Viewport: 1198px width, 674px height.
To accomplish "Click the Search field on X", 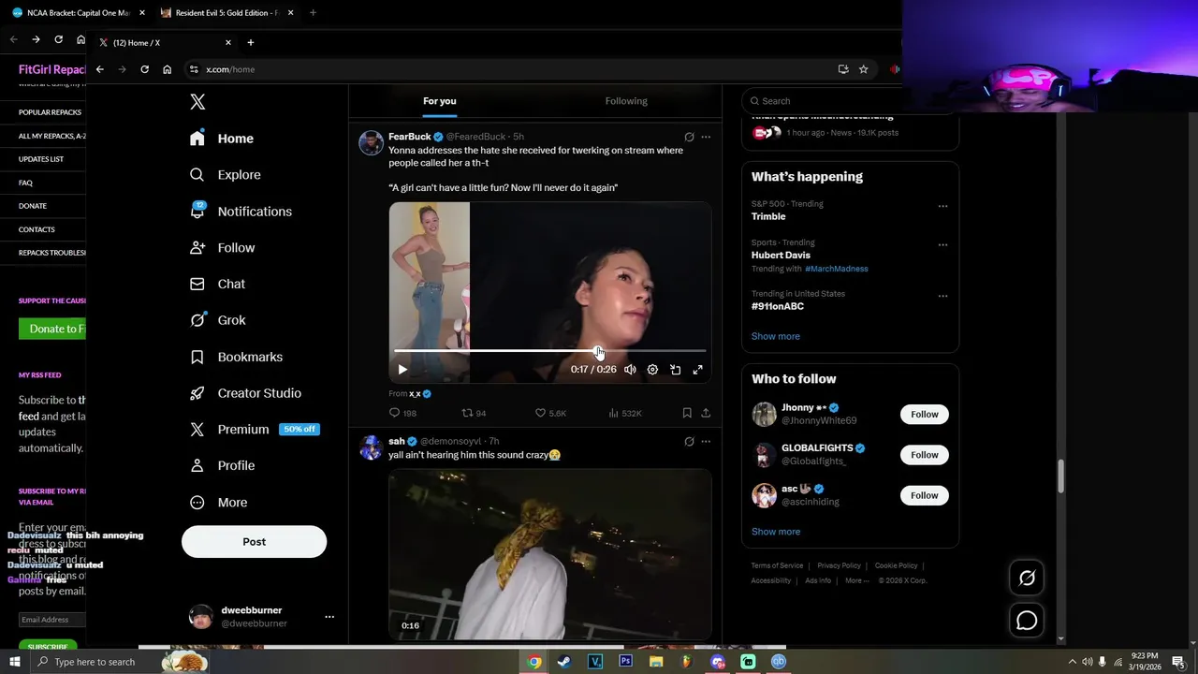I will 850,101.
